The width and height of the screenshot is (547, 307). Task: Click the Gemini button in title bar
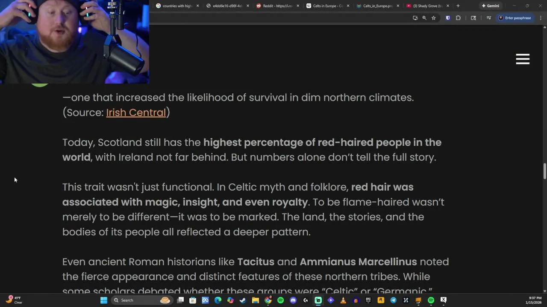490,6
